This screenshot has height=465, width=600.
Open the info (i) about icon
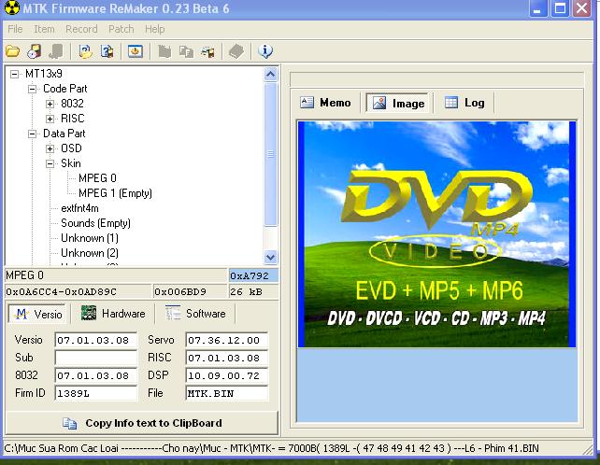click(265, 50)
